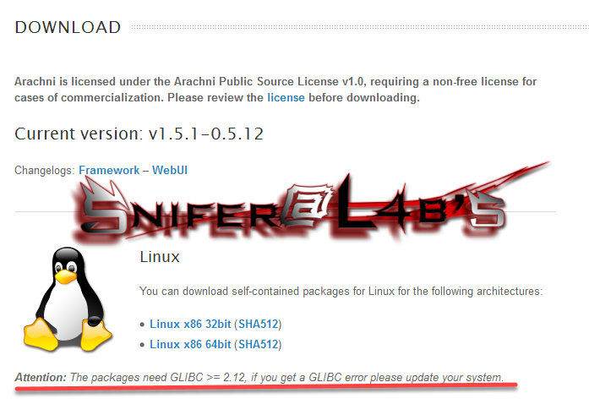The image size is (589, 415).
Task: Click the self-contained packages description sentence
Action: 341,291
